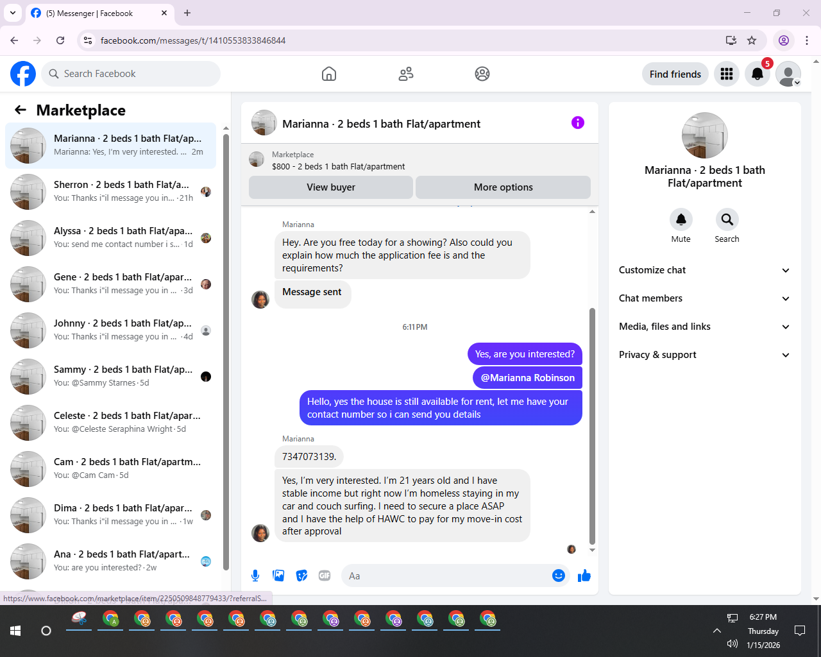Search in conversation using magnifier icon
Viewport: 821px width, 657px height.
(727, 219)
